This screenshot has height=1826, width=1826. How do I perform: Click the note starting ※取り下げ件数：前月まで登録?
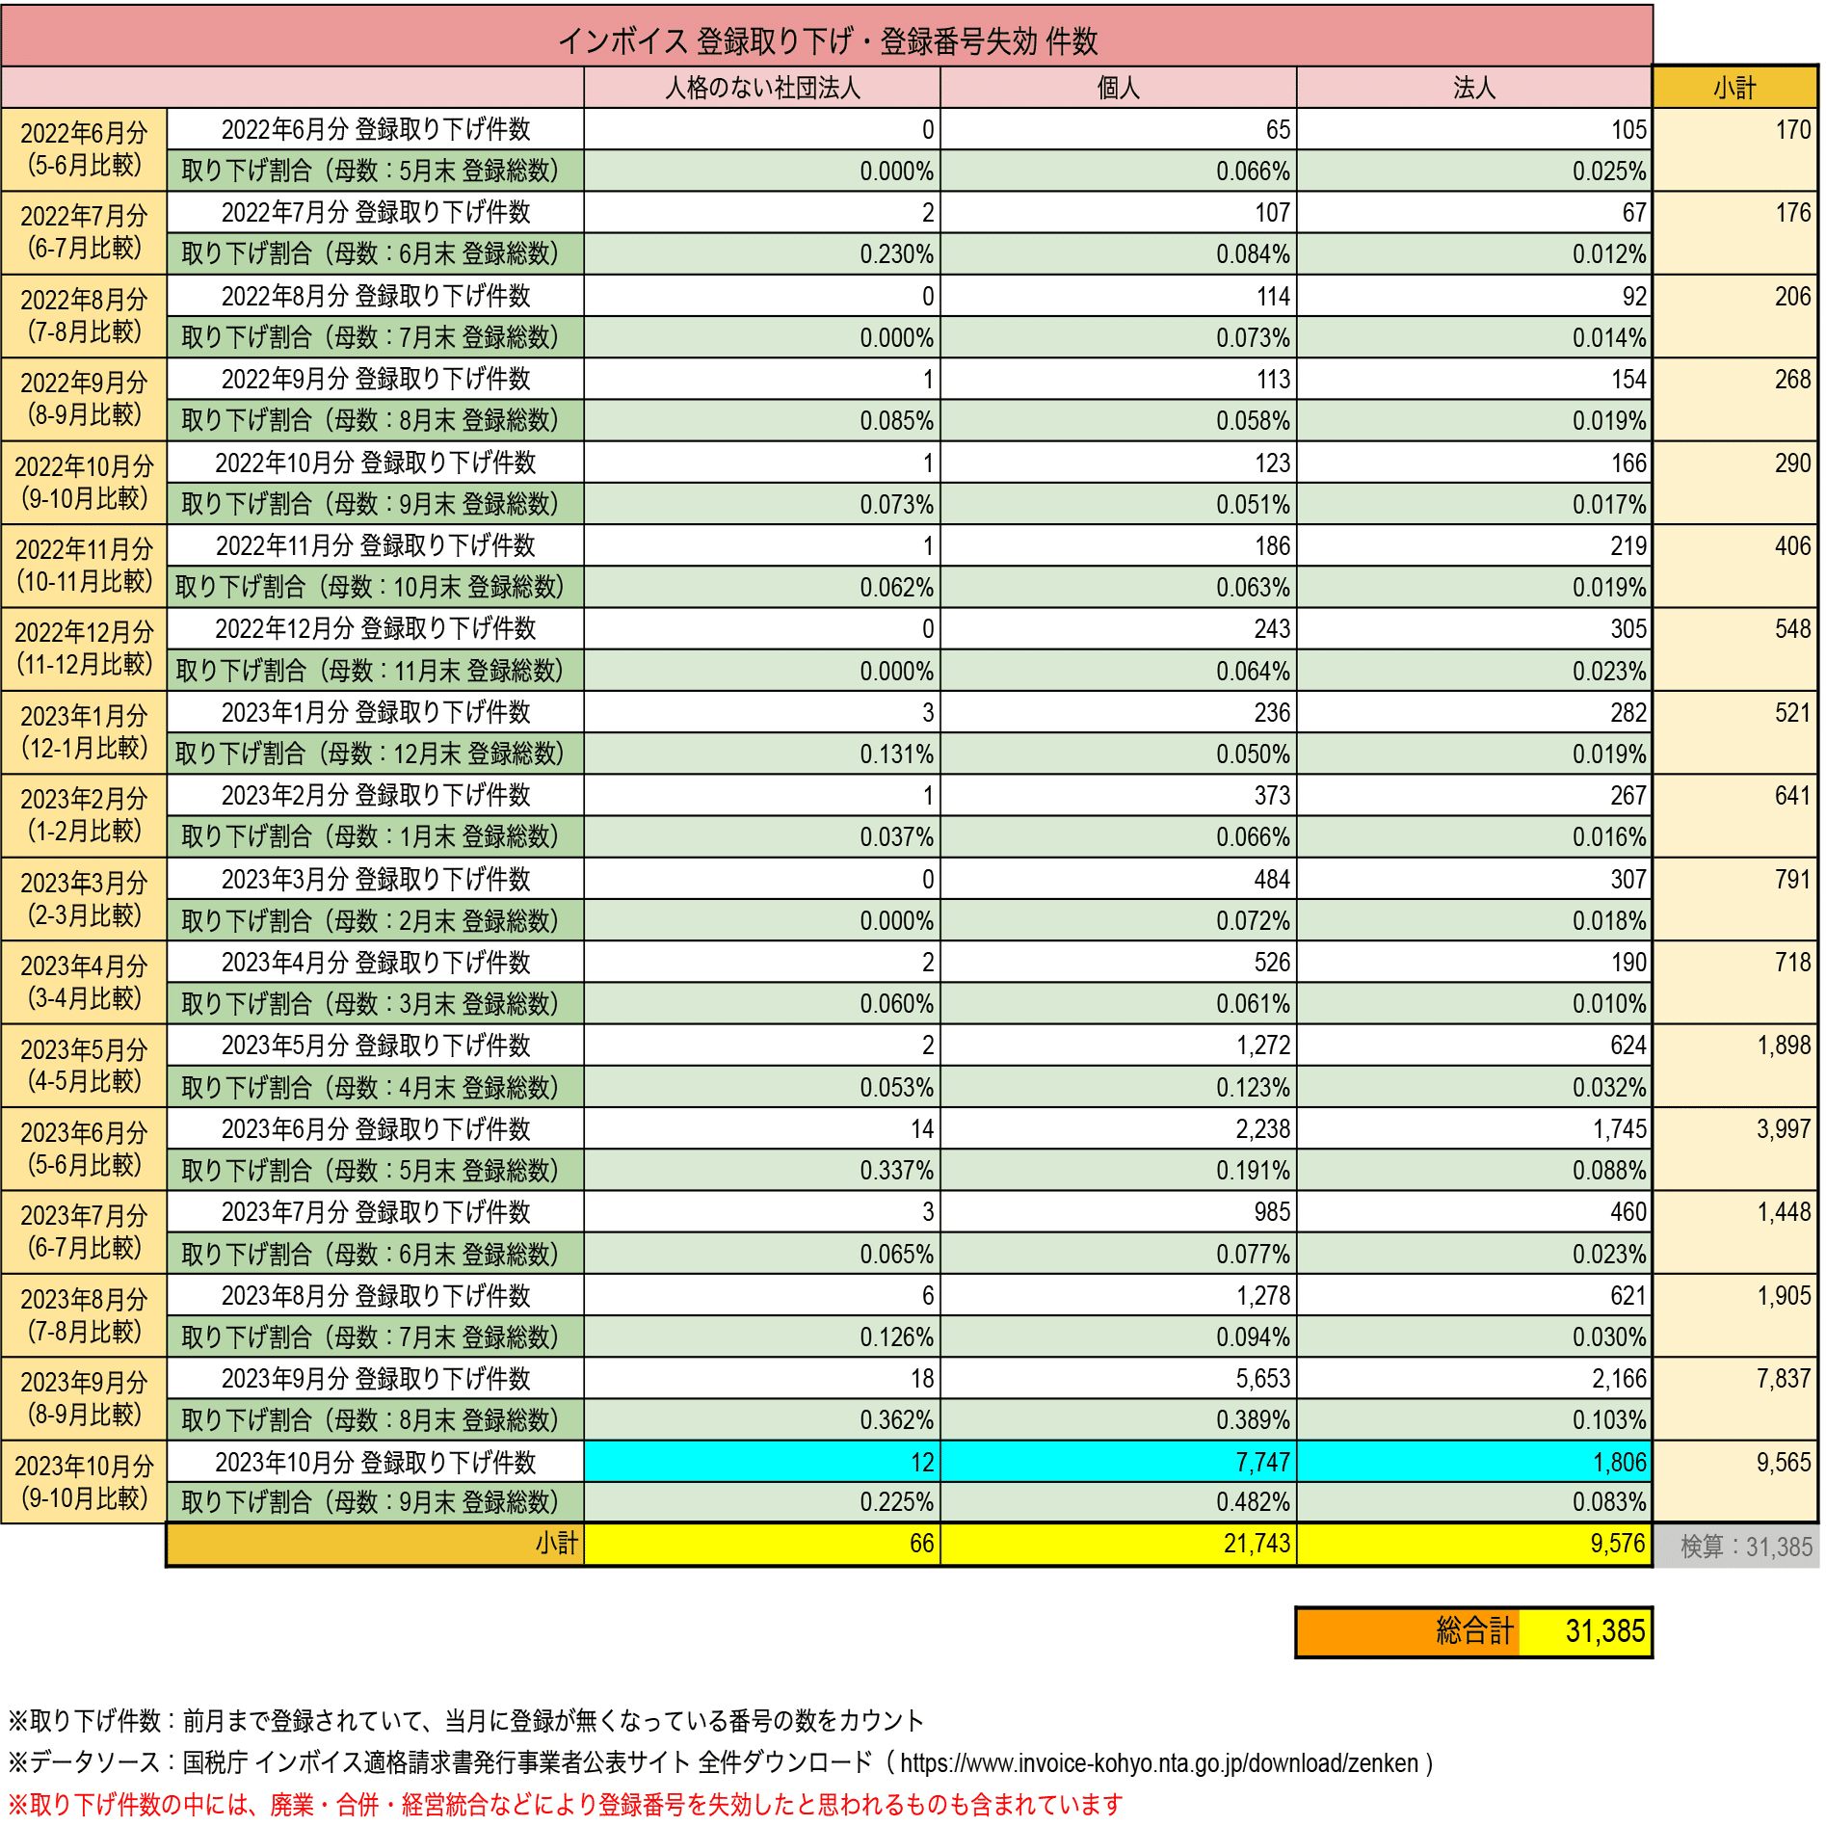466,1721
